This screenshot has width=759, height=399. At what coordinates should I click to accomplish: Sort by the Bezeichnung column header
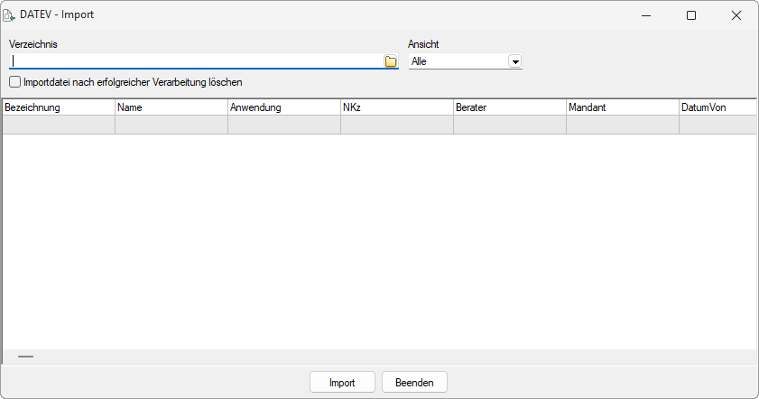(59, 107)
